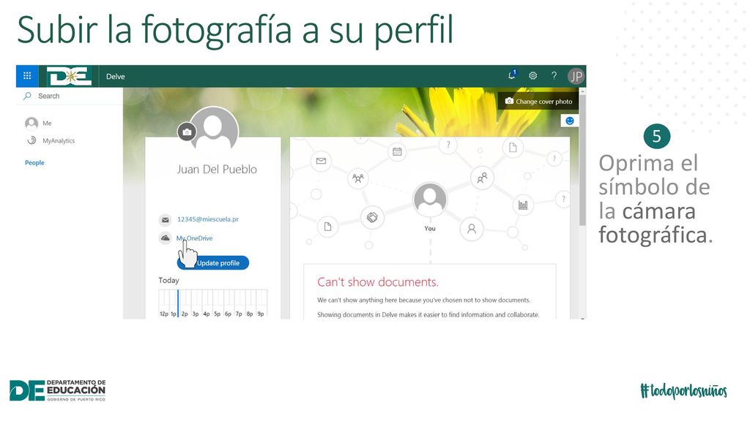
Task: Click the OneDrive cloud icon
Action: point(165,238)
